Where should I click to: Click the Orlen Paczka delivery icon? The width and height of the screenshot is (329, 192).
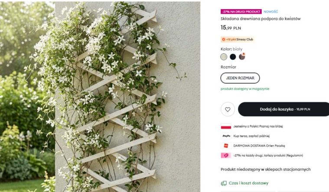tap(226, 146)
